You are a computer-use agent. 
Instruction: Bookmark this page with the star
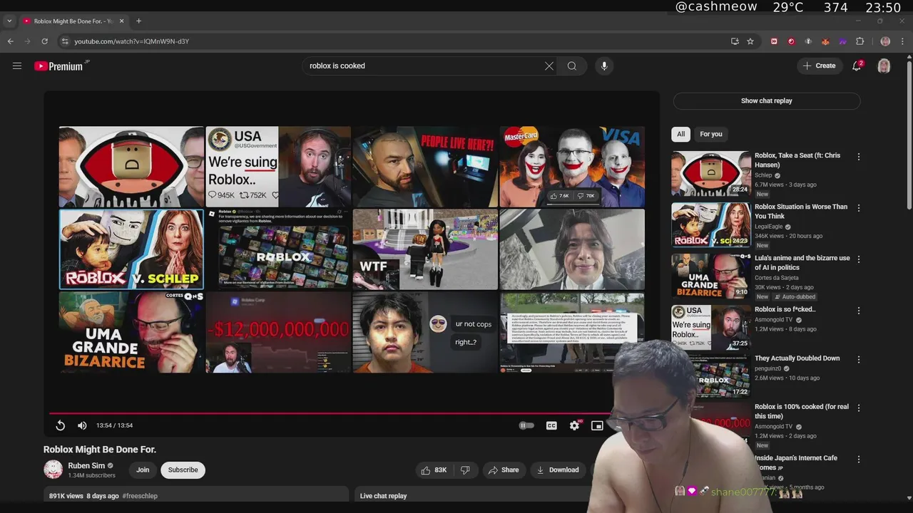[750, 41]
